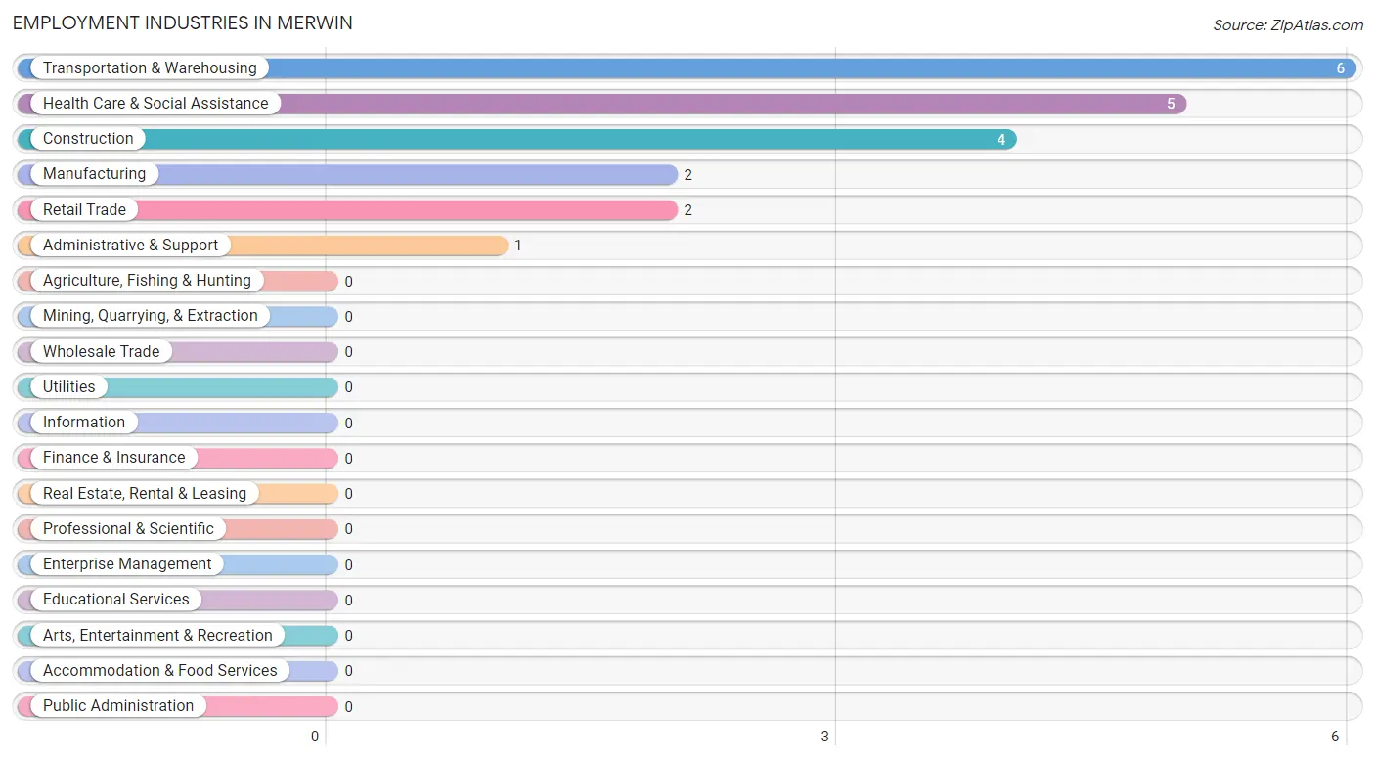Viewport: 1375px width, 760px height.
Task: Select Accommodation & Food Services label
Action: coord(160,670)
